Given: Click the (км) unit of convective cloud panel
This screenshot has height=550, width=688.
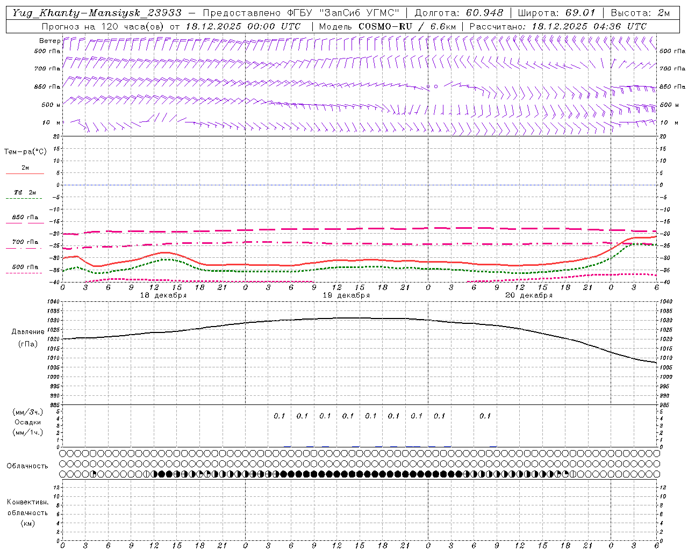Looking at the screenshot, I should 27,523.
